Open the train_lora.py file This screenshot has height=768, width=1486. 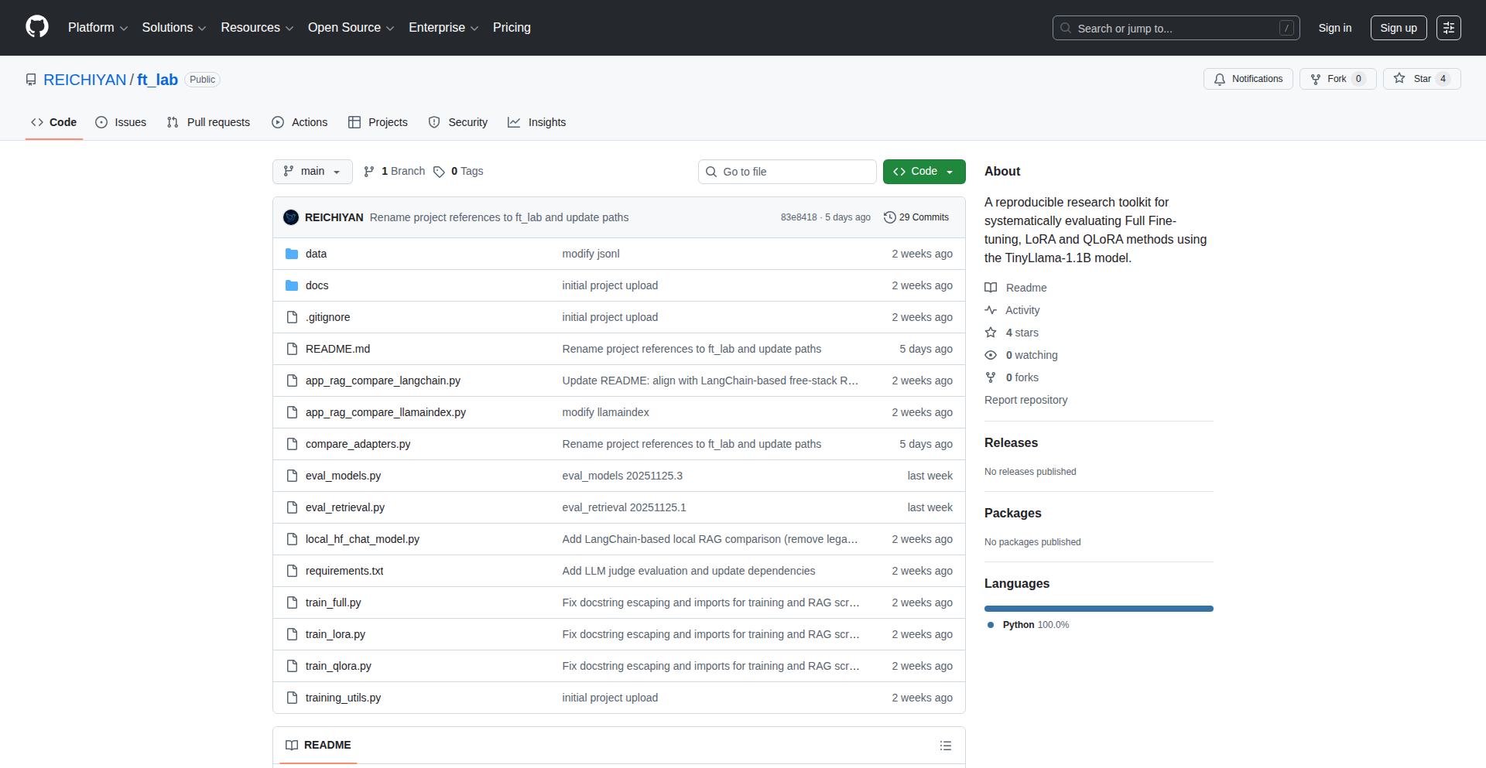tap(335, 634)
